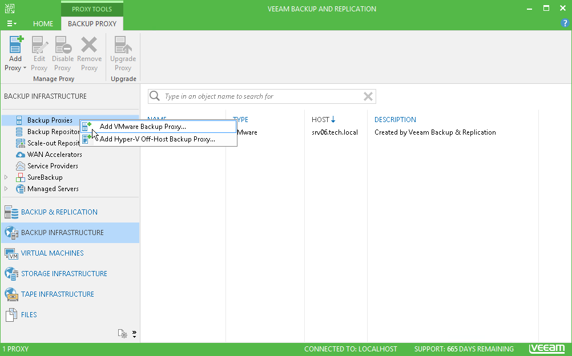Click the Files view icon

[x=11, y=315]
